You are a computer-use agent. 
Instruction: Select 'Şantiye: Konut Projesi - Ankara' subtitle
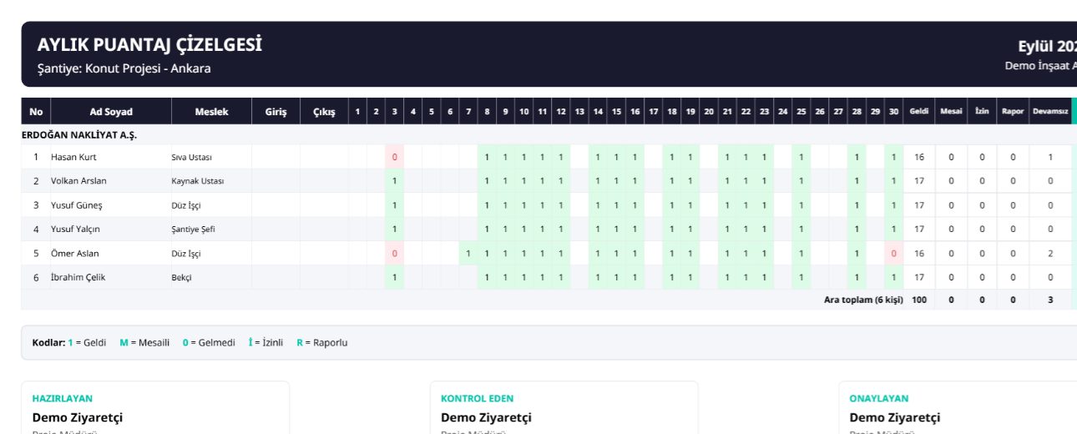point(124,68)
